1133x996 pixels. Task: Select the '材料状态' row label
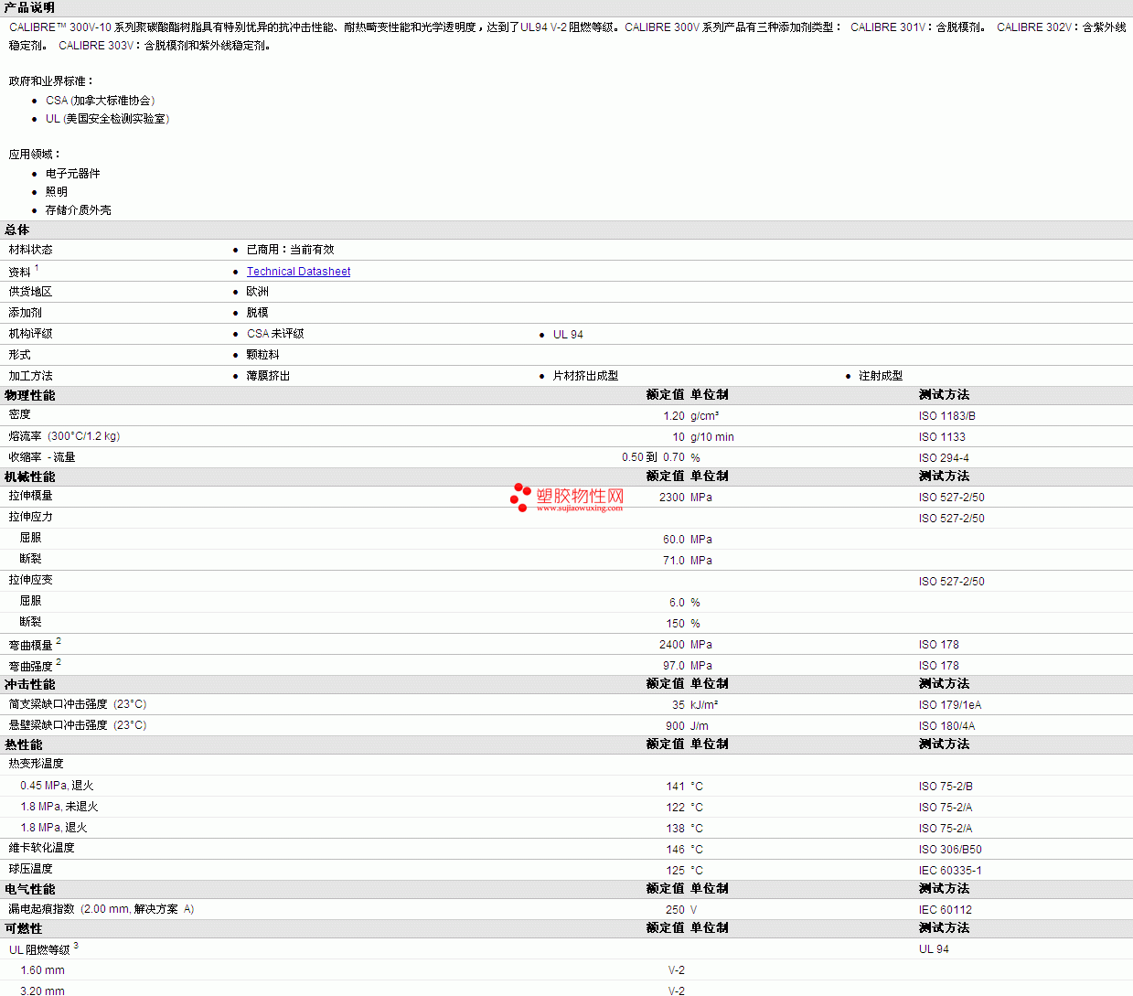click(x=31, y=250)
